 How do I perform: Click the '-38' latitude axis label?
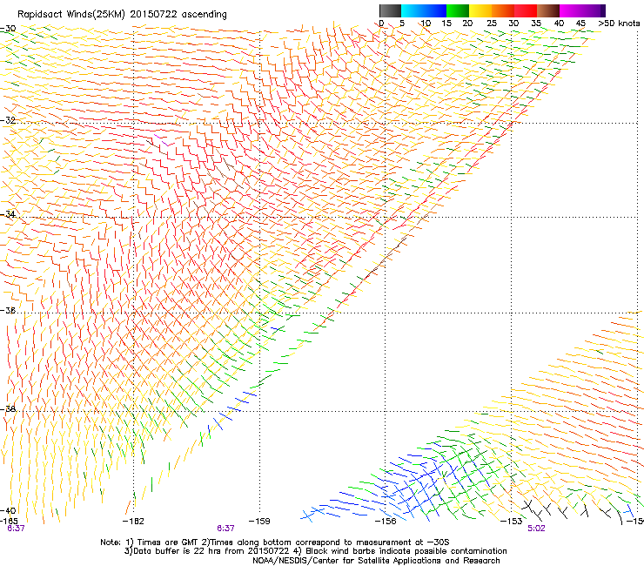pos(8,409)
